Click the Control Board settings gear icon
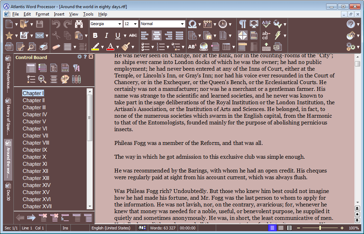This screenshot has width=364, height=234. click(80, 57)
